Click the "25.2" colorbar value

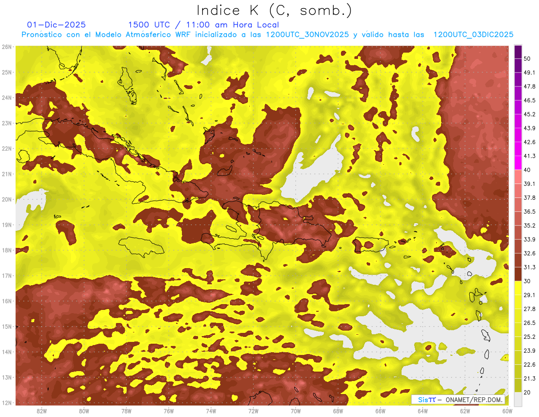pos(530,337)
